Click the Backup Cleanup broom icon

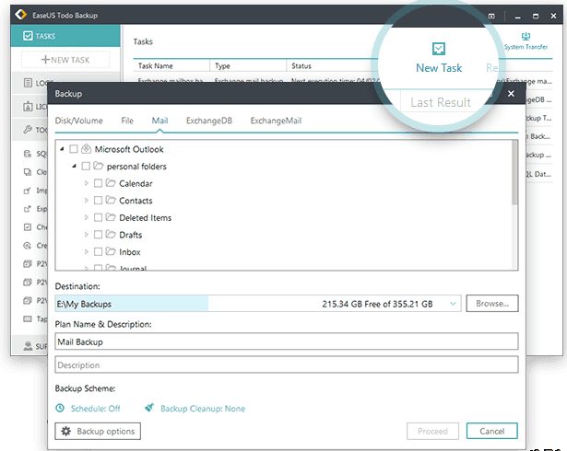click(x=149, y=409)
